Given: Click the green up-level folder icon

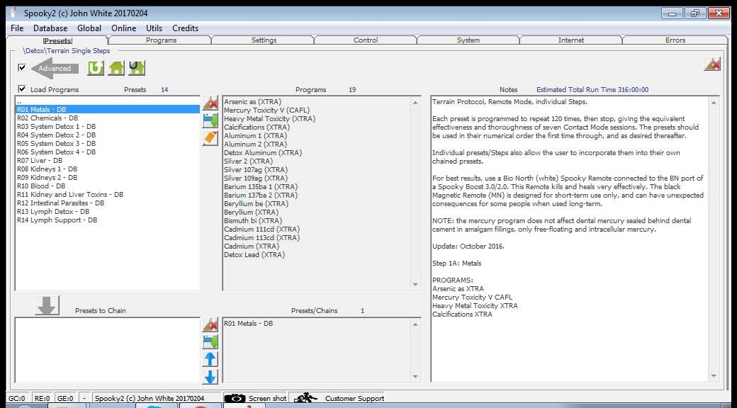Looking at the screenshot, I should point(96,68).
